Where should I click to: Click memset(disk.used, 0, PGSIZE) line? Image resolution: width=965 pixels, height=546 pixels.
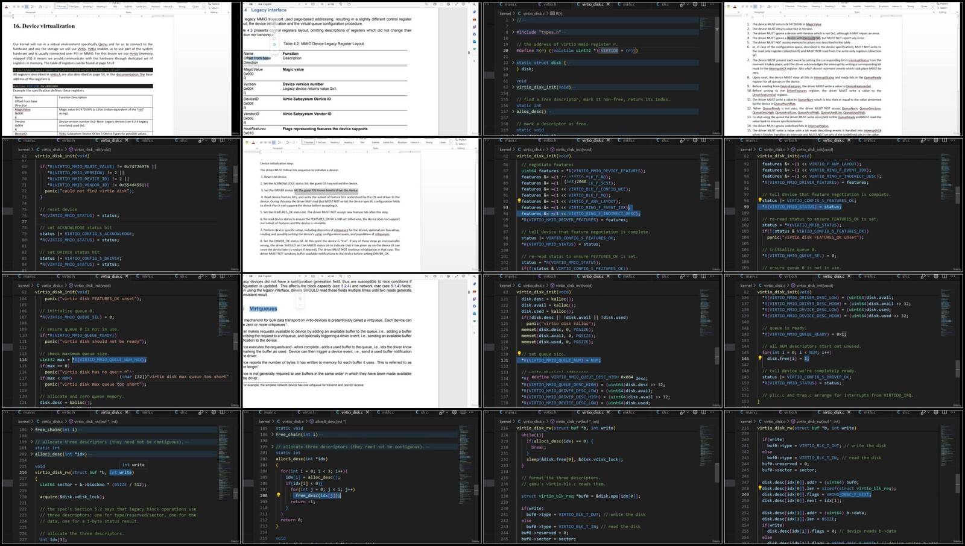(x=557, y=342)
